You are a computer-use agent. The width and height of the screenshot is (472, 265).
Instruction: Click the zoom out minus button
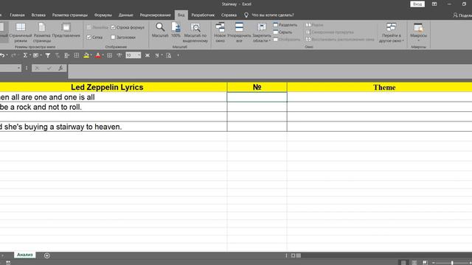click(434, 263)
